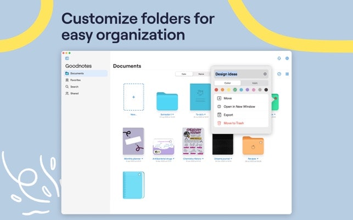Select Move in the folder popup
This screenshot has height=220, width=353.
click(241, 99)
